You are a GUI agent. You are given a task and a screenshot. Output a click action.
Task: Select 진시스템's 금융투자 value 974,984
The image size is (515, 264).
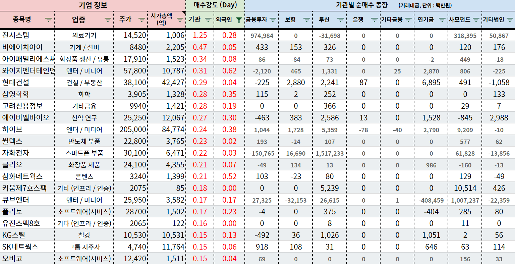point(262,35)
